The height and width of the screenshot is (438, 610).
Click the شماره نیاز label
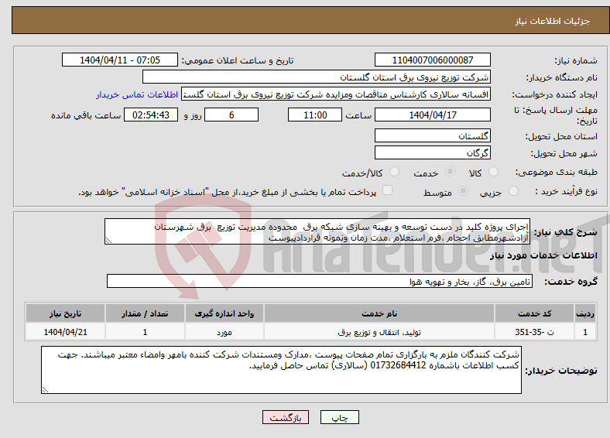pos(576,60)
